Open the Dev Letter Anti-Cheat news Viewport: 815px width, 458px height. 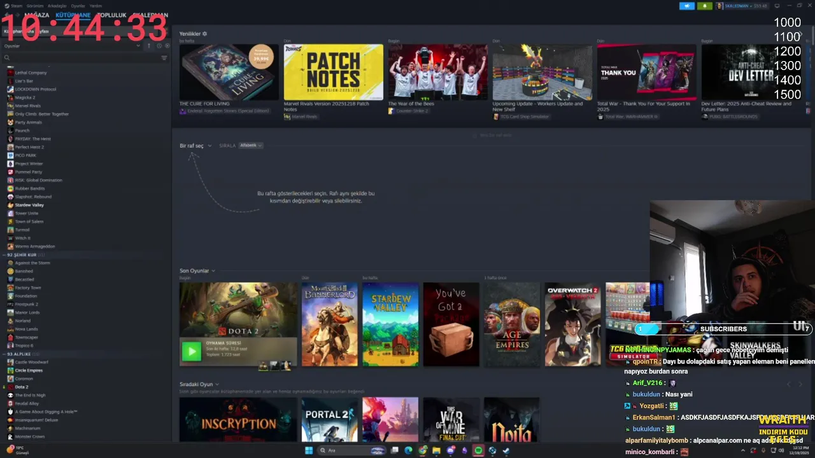tap(751, 72)
